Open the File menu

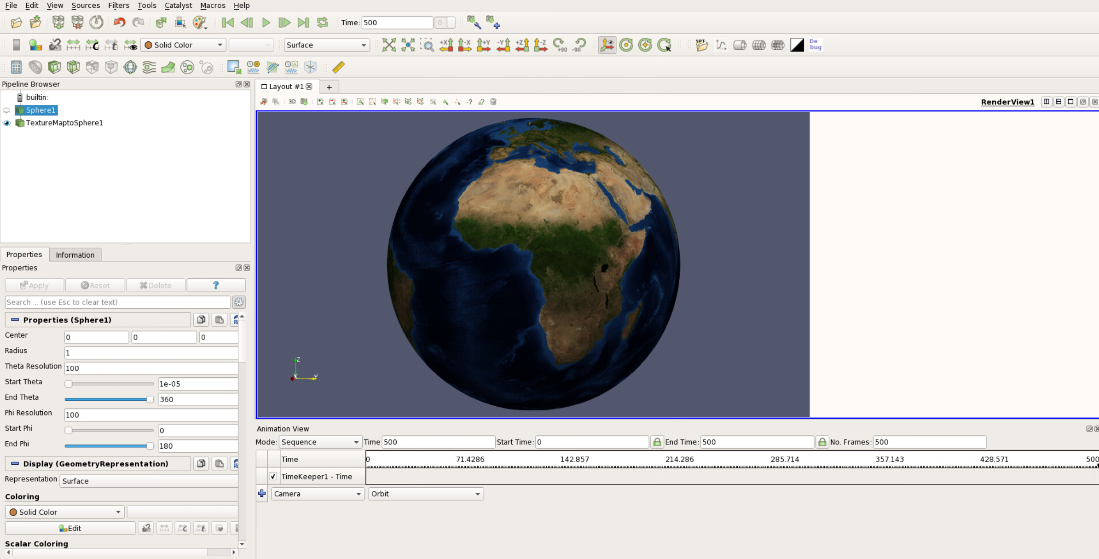[11, 6]
